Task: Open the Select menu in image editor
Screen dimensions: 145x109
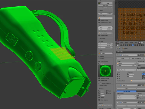Action: [126, 43]
